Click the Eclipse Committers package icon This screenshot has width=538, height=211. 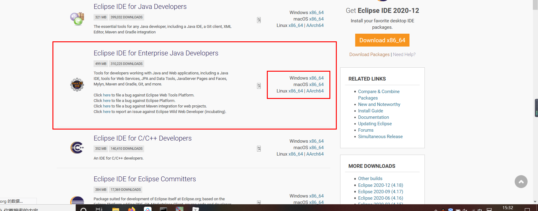pos(77,201)
